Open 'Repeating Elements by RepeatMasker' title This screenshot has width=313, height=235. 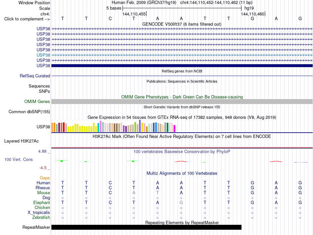(x=182, y=222)
